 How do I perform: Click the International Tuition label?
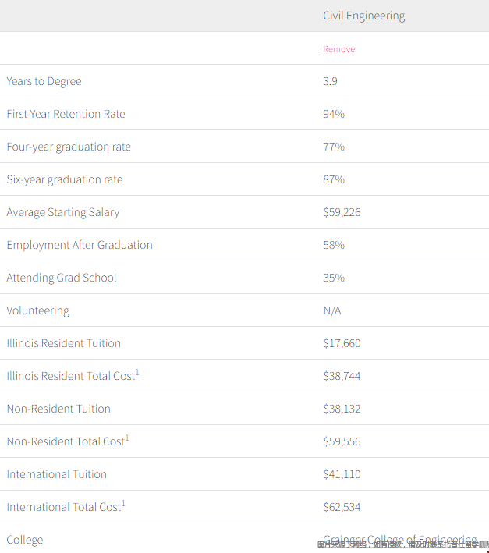(57, 474)
